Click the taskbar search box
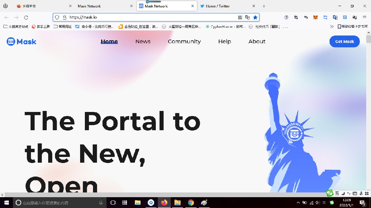The image size is (371, 208). pyautogui.click(x=60, y=203)
